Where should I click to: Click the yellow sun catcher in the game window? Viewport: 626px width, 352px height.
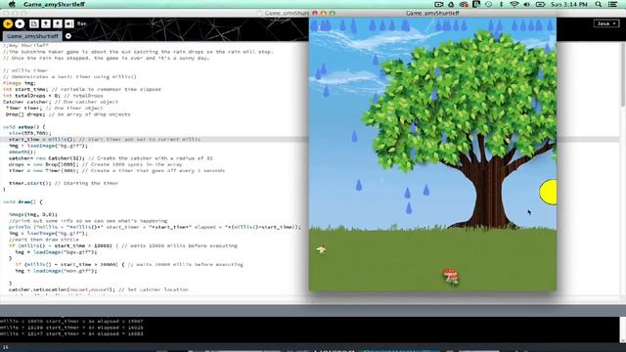click(x=549, y=193)
